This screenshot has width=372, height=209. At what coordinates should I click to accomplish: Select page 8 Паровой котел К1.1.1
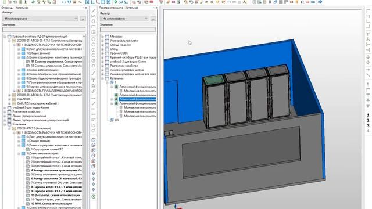(56, 187)
